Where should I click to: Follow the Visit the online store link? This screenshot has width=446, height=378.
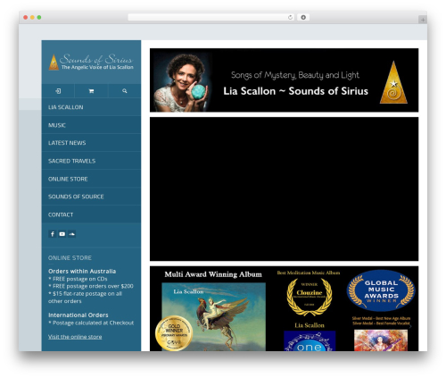coord(75,337)
